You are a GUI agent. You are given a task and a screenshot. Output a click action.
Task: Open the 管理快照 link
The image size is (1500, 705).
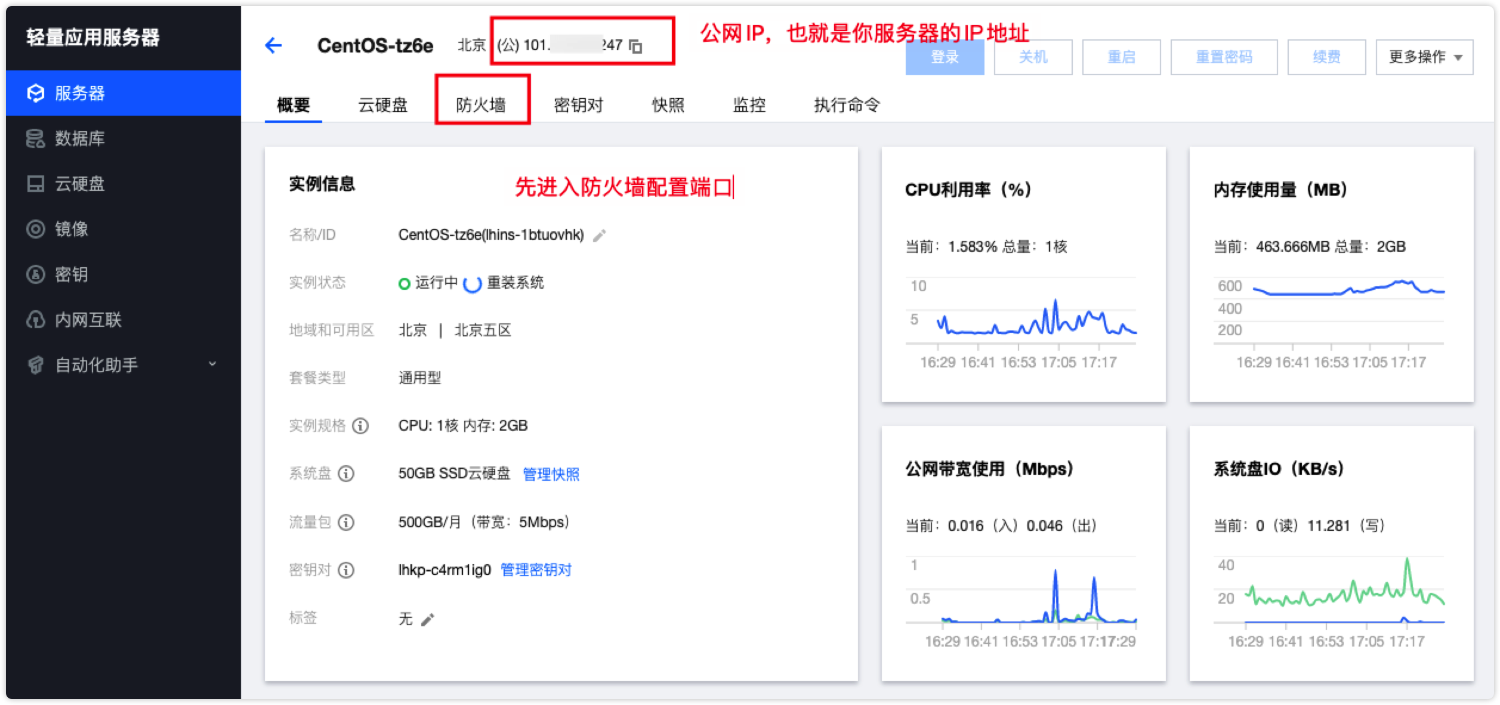point(551,474)
